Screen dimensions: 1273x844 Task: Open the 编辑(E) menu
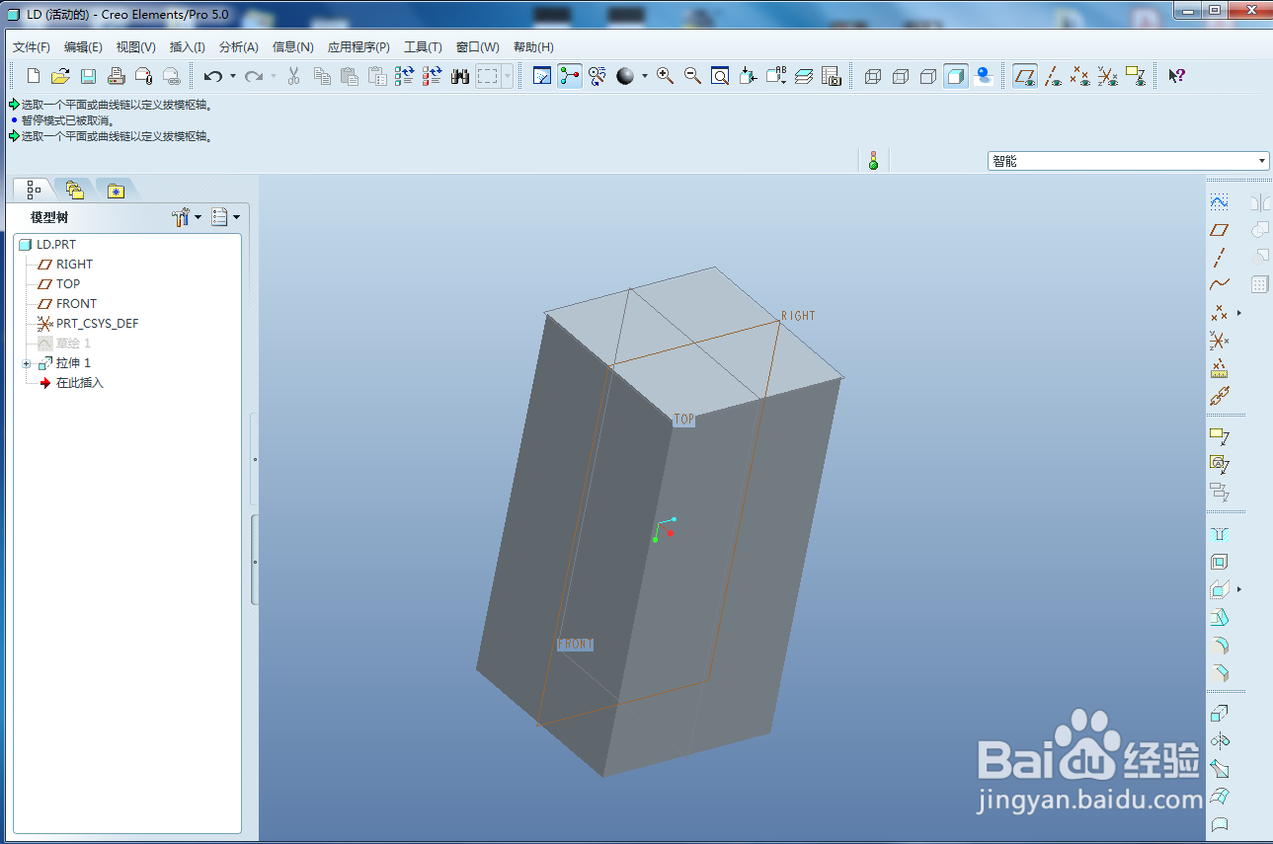click(x=83, y=47)
